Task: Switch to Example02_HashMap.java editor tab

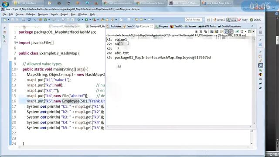Action: click(x=64, y=26)
